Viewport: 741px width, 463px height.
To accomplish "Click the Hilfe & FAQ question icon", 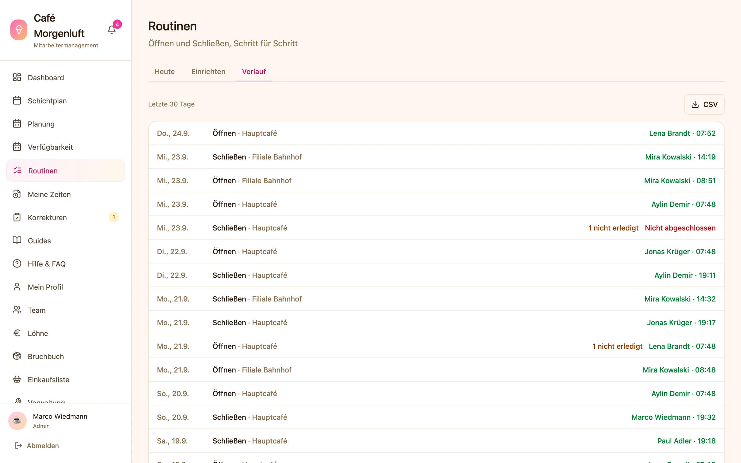I will [17, 264].
